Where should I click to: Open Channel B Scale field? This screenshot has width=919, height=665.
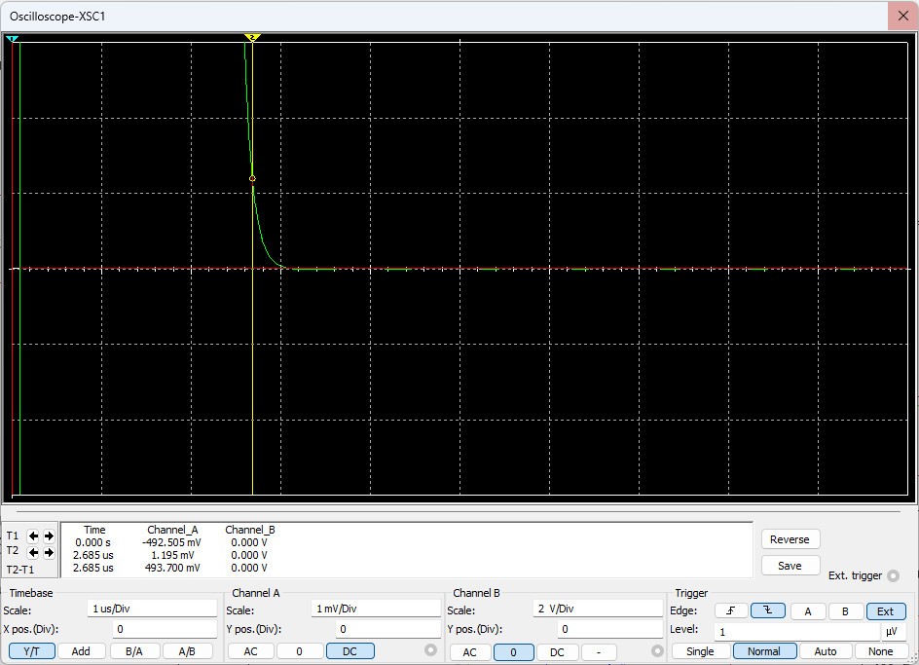[x=597, y=609]
